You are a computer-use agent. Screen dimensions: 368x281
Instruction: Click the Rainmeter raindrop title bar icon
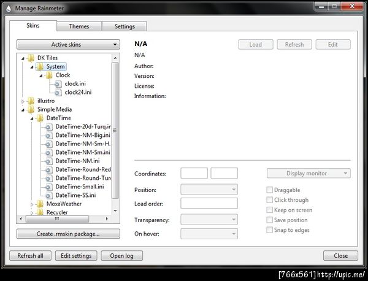(9, 9)
